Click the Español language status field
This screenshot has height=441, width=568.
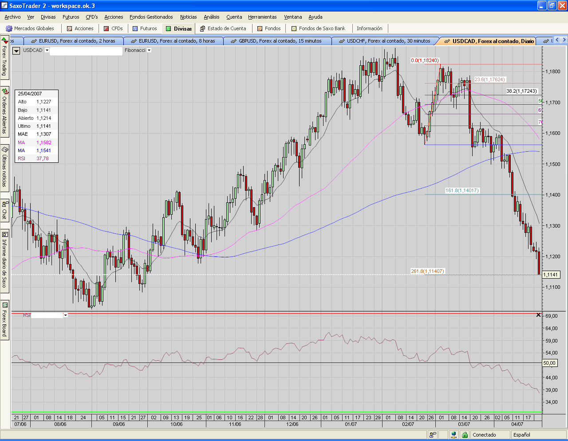(x=538, y=435)
